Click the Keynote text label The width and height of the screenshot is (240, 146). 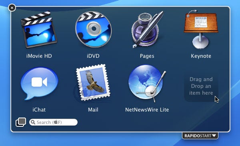click(201, 56)
